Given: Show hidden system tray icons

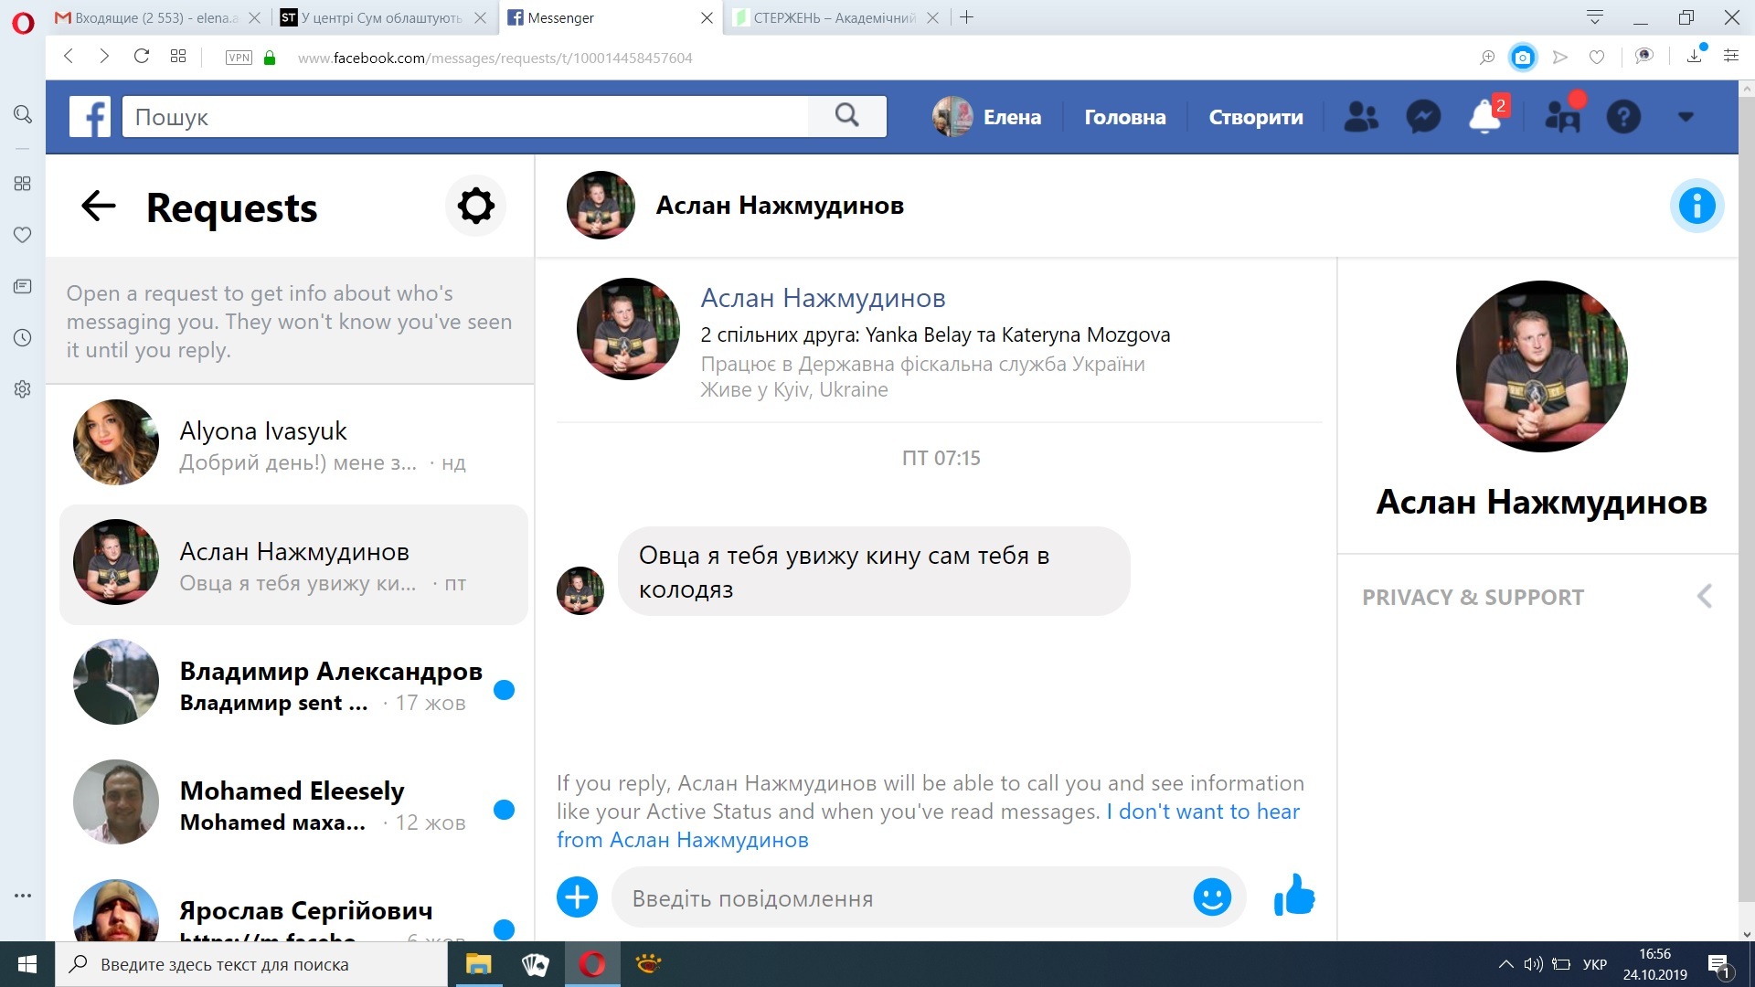Looking at the screenshot, I should (1505, 964).
